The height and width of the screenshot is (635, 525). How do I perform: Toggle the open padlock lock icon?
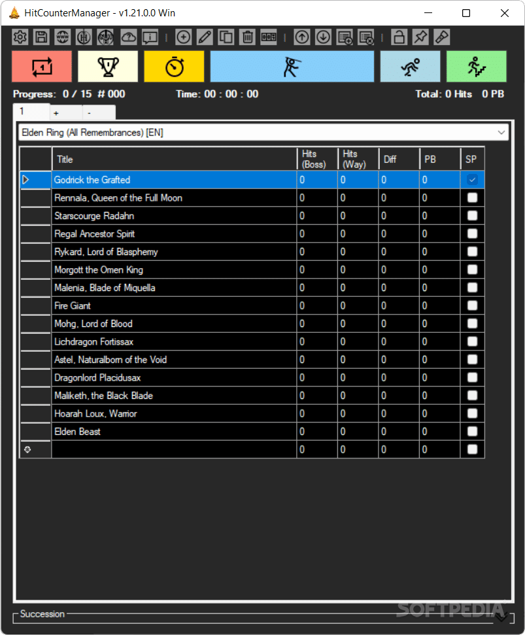[x=399, y=37]
